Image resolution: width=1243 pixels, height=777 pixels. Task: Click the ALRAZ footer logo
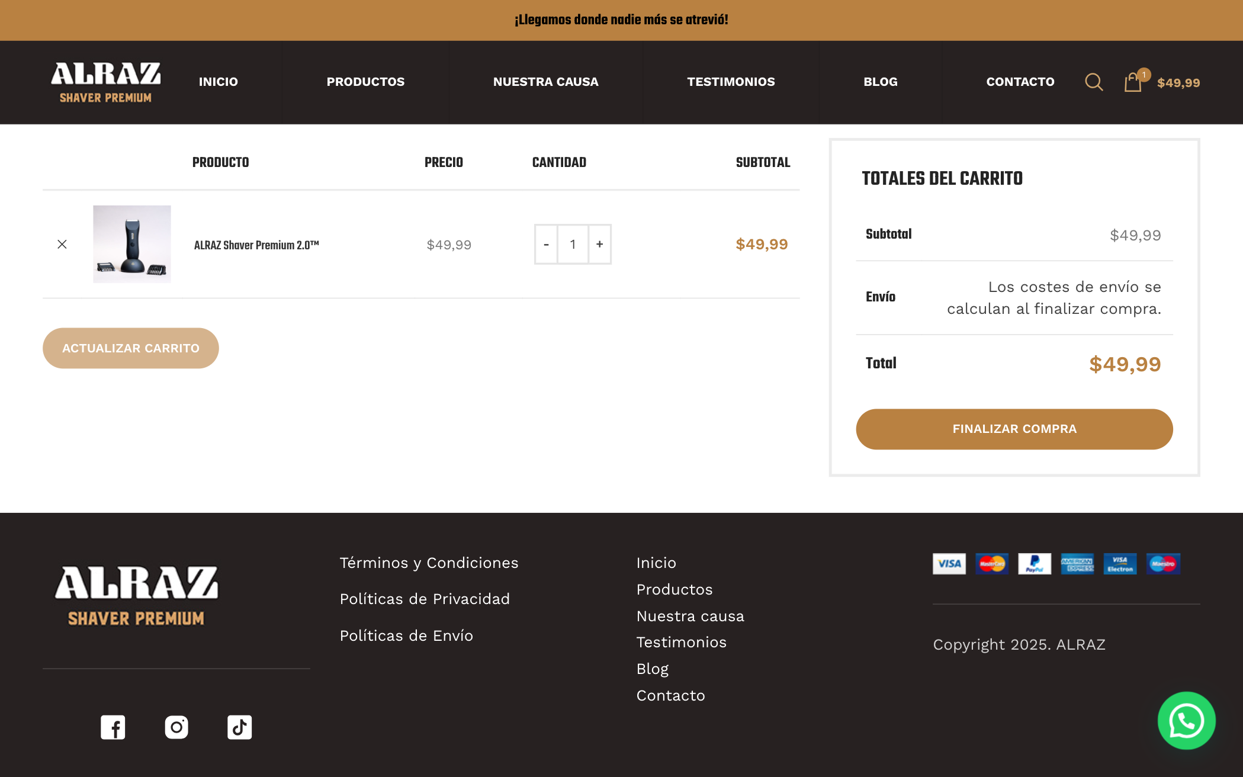[136, 596]
